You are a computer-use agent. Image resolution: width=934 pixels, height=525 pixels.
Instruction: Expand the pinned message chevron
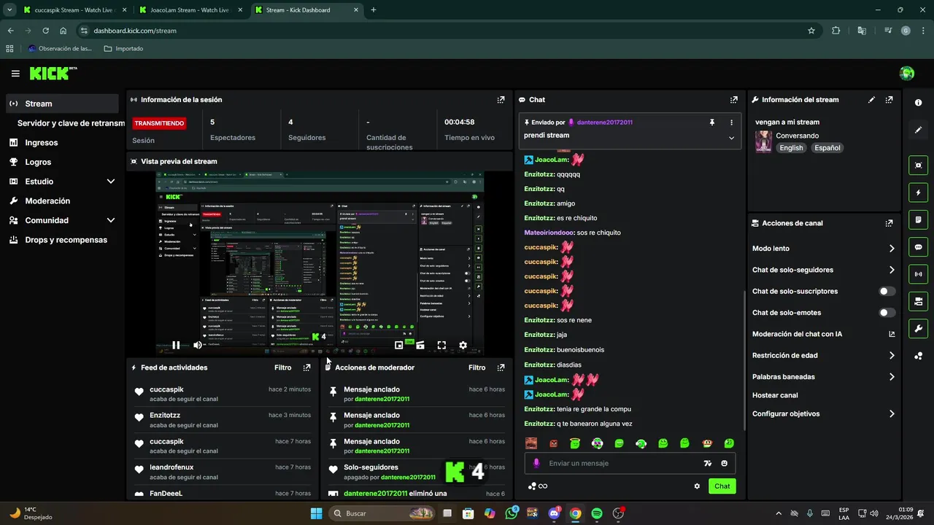click(x=731, y=138)
